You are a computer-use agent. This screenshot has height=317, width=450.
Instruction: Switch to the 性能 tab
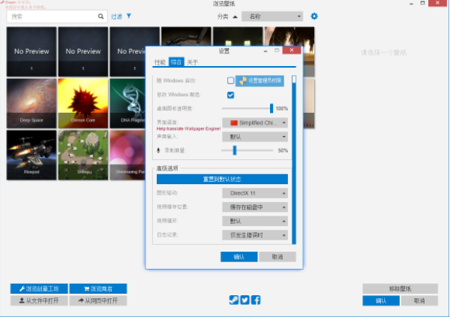pos(159,62)
